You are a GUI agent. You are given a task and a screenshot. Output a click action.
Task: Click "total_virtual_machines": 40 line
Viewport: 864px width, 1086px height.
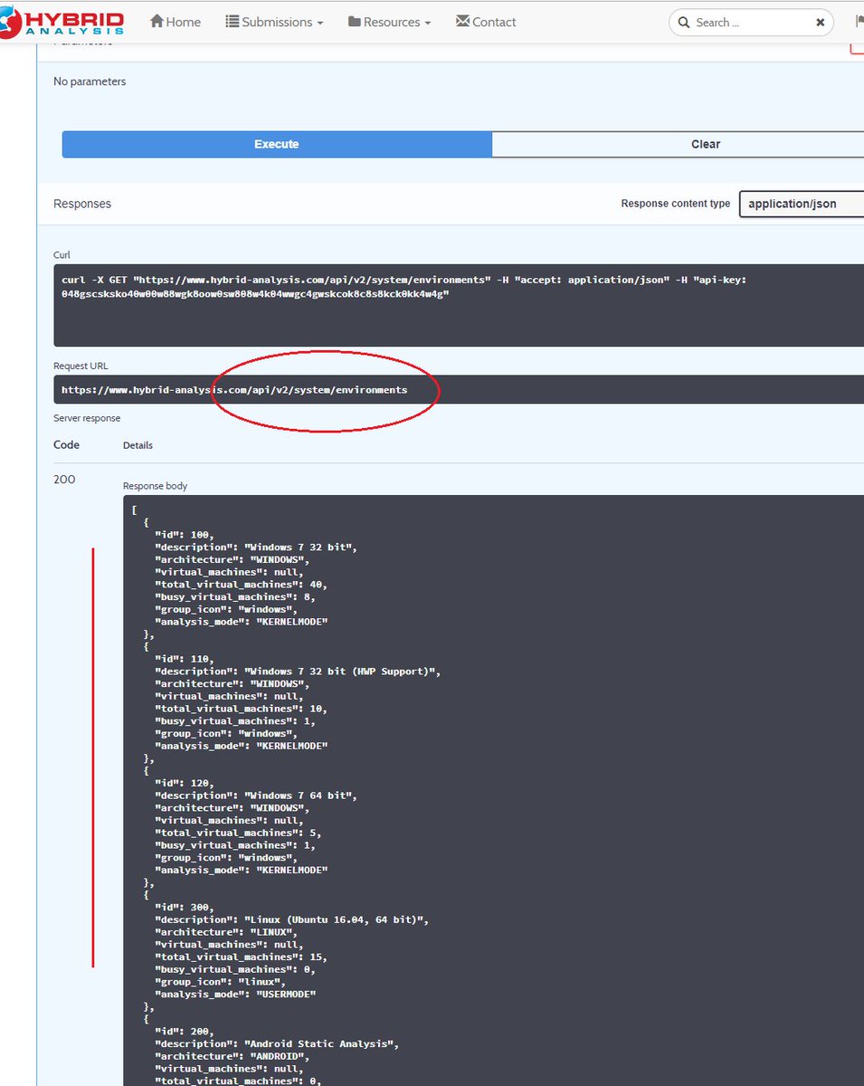click(241, 585)
